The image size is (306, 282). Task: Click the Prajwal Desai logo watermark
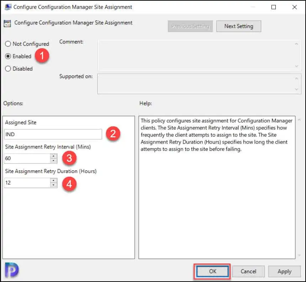tap(12, 270)
